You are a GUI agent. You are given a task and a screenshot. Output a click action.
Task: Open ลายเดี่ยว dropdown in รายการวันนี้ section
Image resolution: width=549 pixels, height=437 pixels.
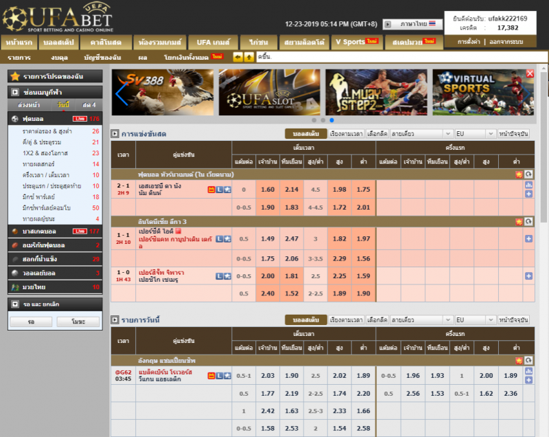421,320
